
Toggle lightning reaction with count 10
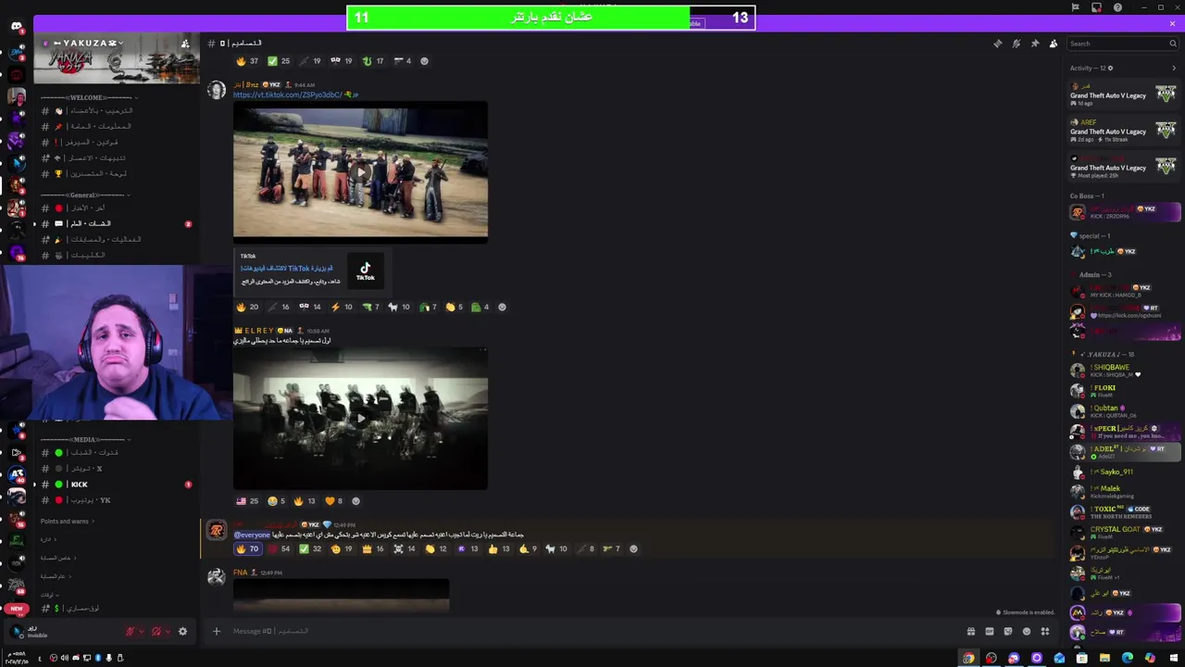click(x=342, y=308)
